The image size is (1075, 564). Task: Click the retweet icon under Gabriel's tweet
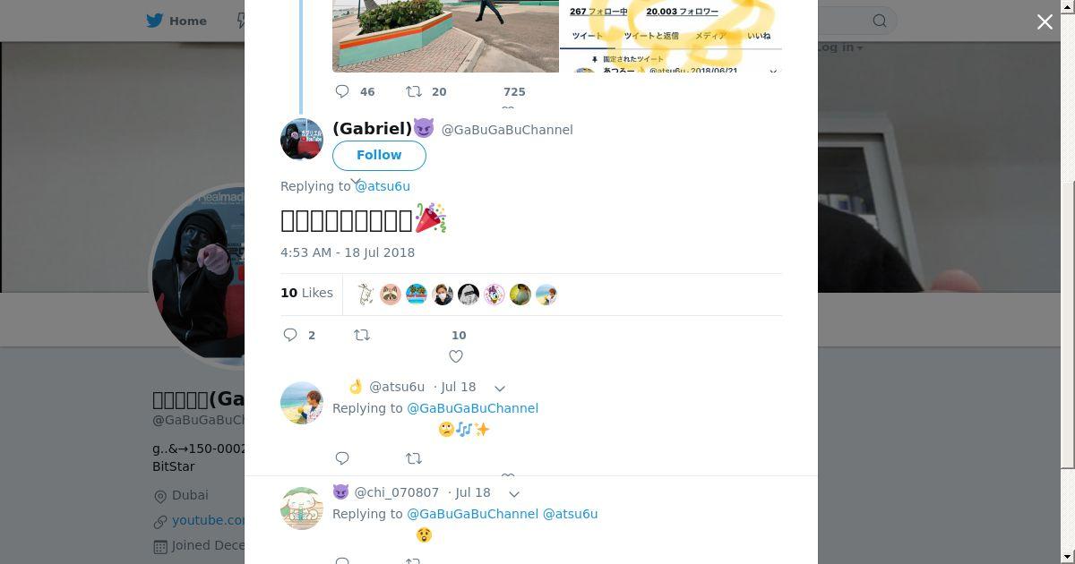tap(362, 335)
